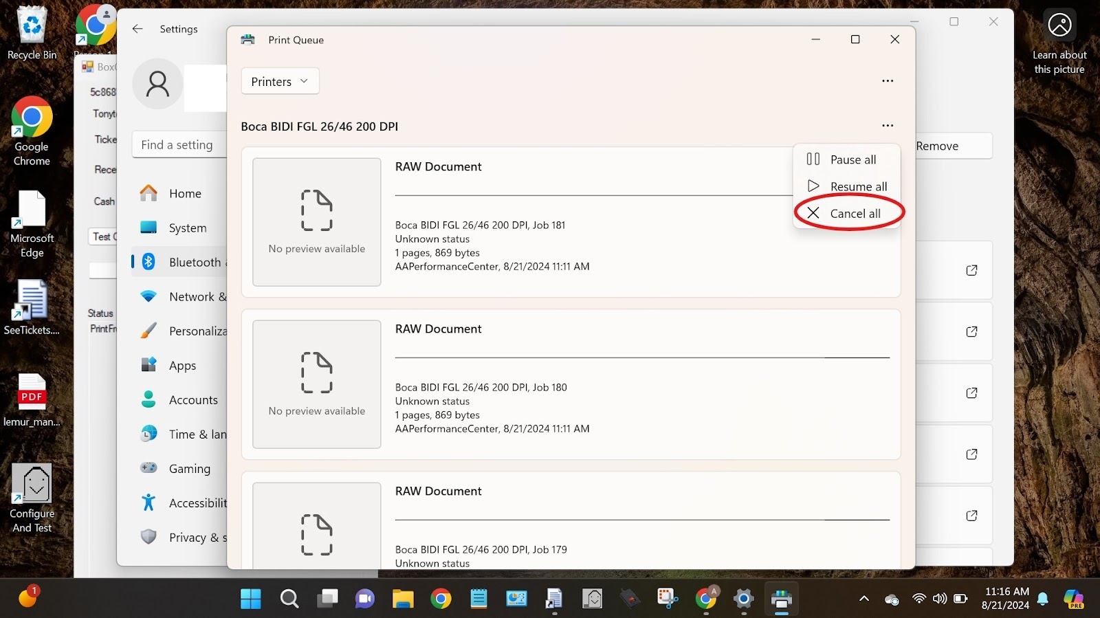Click 'Boca BIDI FGL 26/46 200 DPI, Job 181' text
This screenshot has height=618, width=1100.
pyautogui.click(x=480, y=225)
